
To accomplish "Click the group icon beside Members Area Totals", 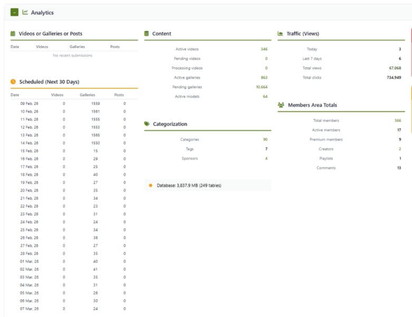I will pyautogui.click(x=281, y=105).
